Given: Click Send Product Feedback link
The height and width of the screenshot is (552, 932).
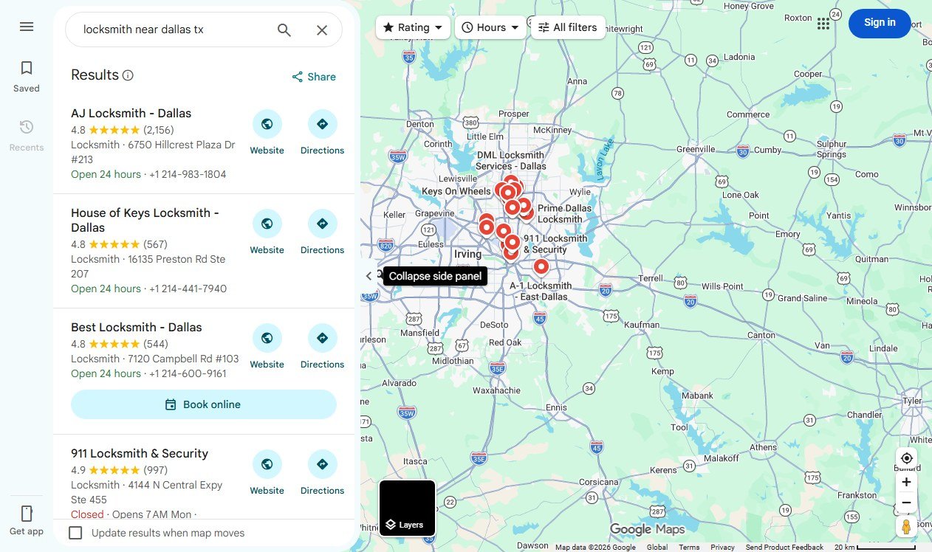Looking at the screenshot, I should coord(784,547).
